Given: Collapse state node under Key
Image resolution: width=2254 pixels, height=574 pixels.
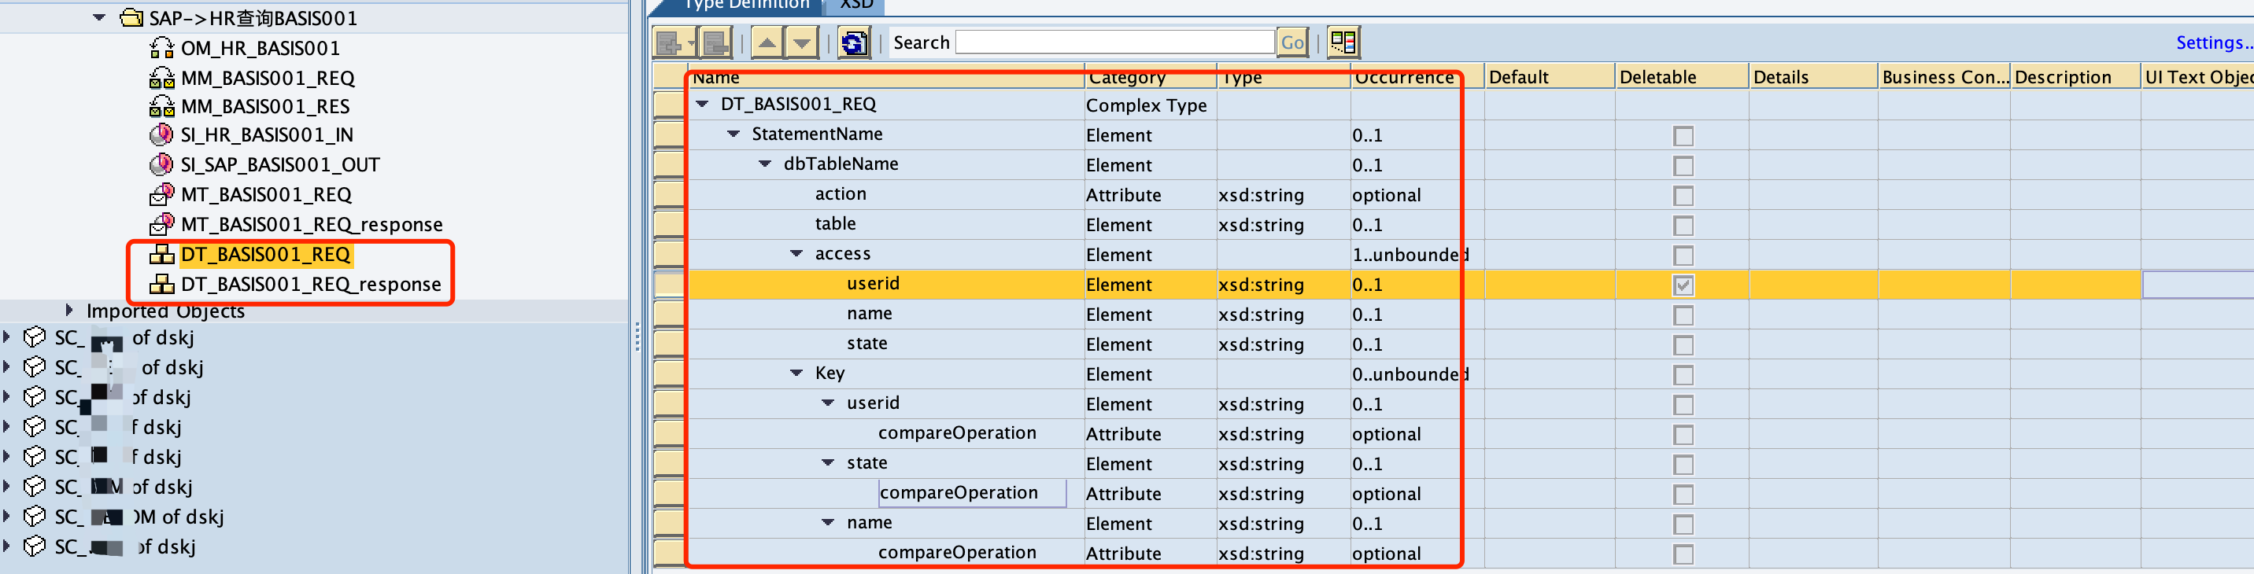Looking at the screenshot, I should [828, 462].
